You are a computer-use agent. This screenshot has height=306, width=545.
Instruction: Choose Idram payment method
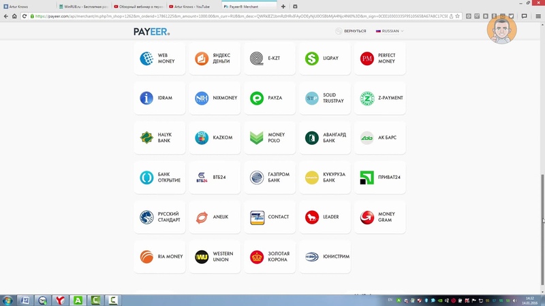(x=159, y=98)
